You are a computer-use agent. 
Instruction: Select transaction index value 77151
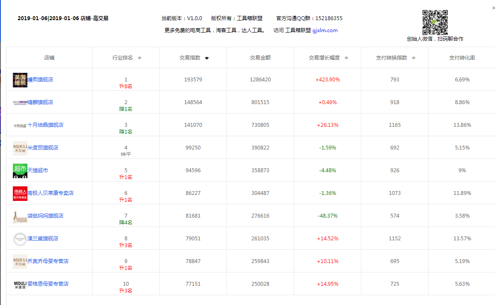click(193, 284)
